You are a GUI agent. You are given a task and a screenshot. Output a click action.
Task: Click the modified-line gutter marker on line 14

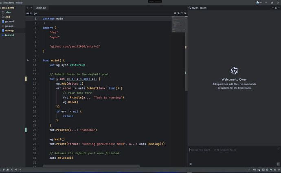(26, 79)
